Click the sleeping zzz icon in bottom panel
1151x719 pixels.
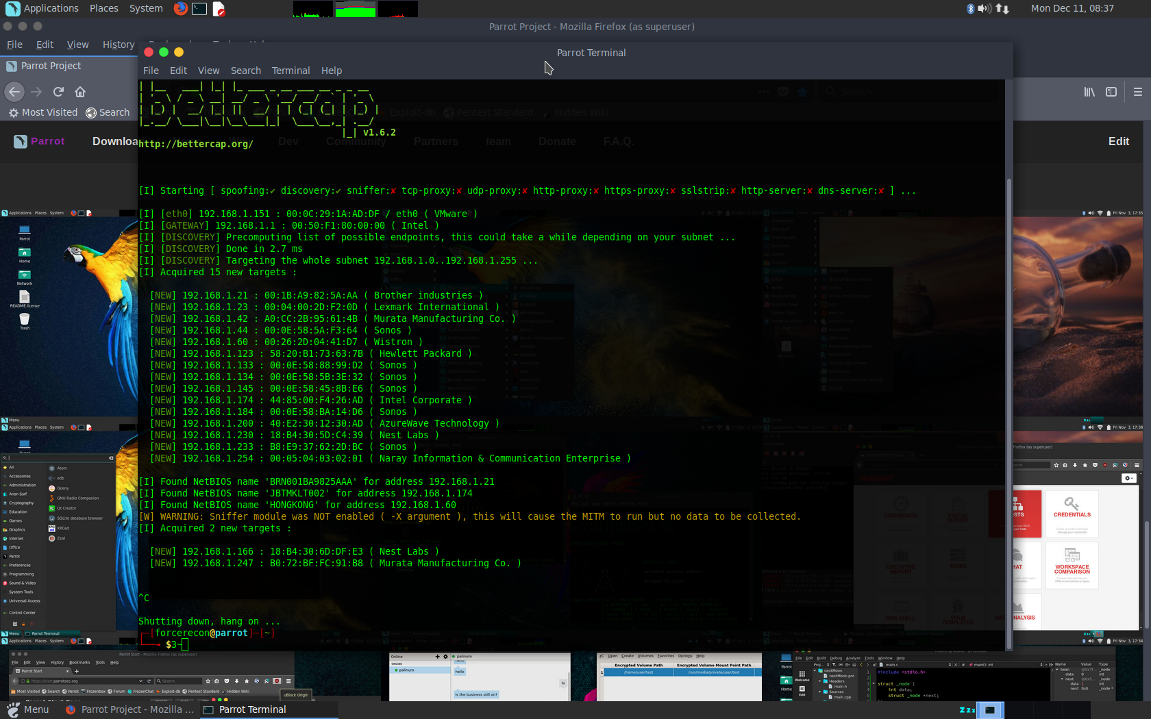(x=967, y=709)
